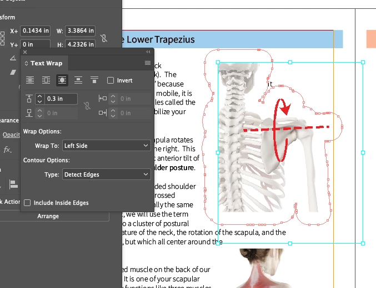This screenshot has height=288, width=376.
Task: Click the rotation angle icon
Action: [13, 58]
